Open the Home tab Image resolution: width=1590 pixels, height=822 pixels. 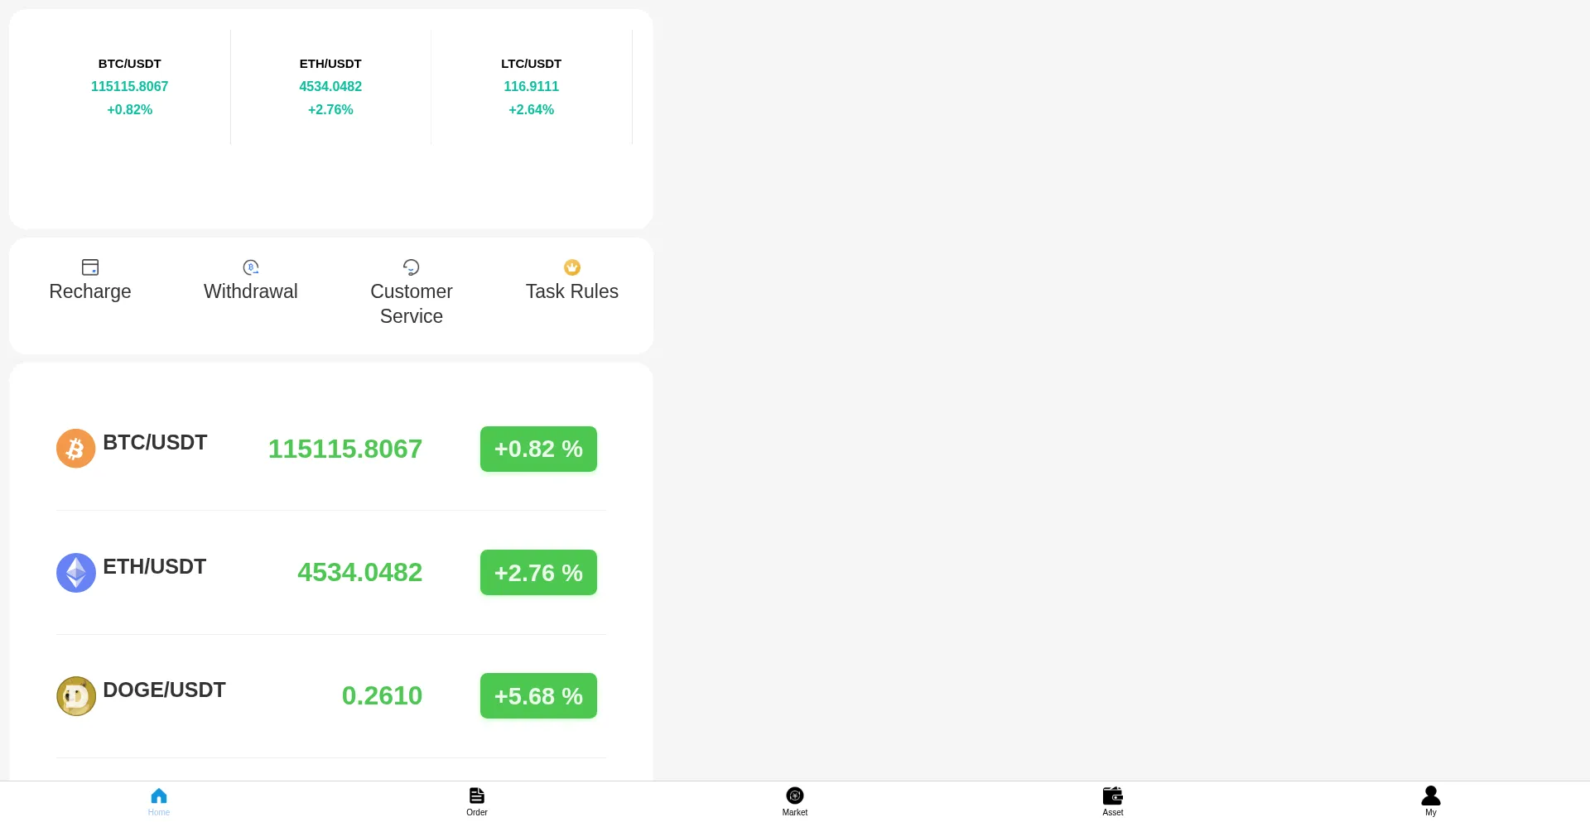pyautogui.click(x=159, y=800)
